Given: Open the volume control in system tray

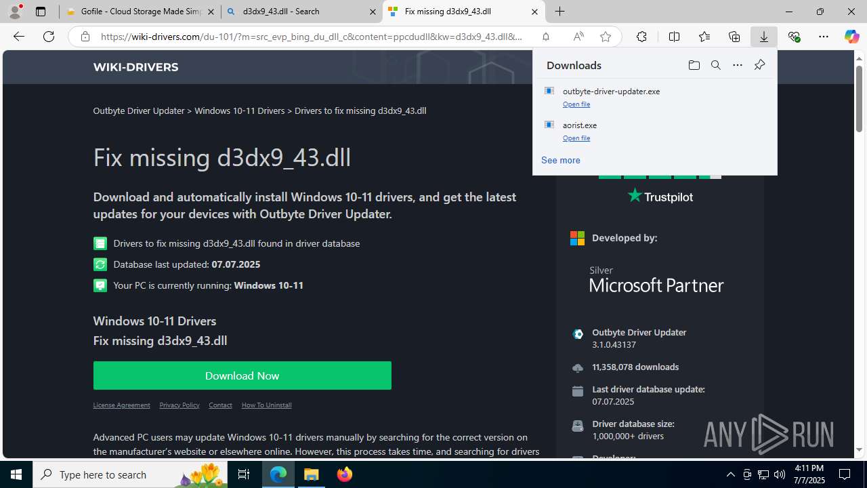Looking at the screenshot, I should click(779, 474).
